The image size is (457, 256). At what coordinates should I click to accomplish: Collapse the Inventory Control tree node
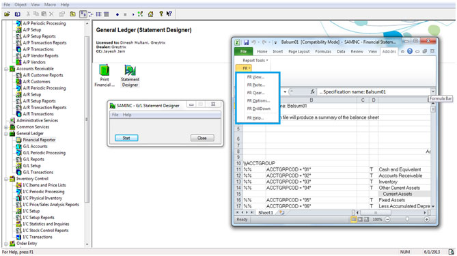(6, 179)
